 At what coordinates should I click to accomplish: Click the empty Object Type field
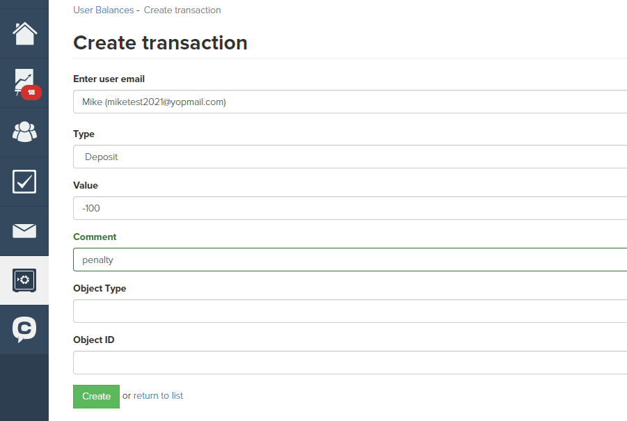pos(350,311)
